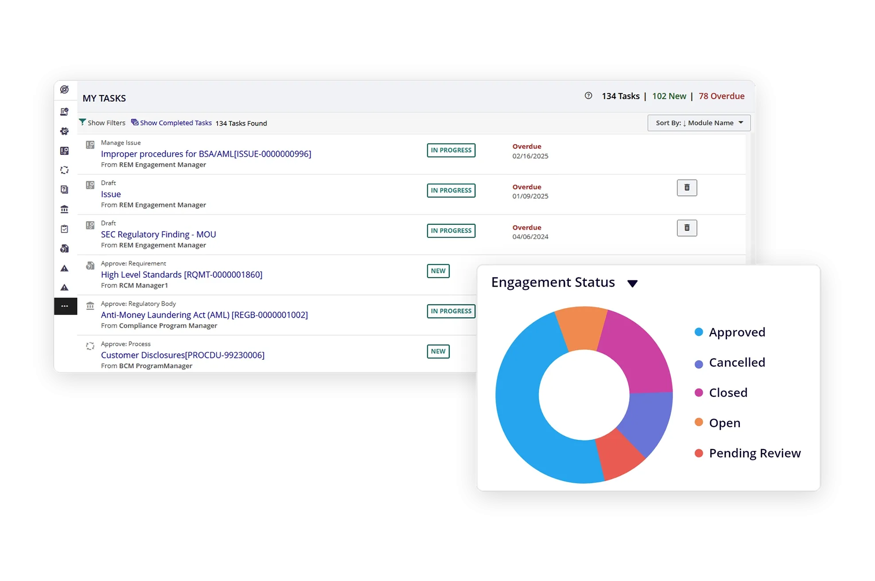Filter by 102 New tasks

pyautogui.click(x=669, y=96)
